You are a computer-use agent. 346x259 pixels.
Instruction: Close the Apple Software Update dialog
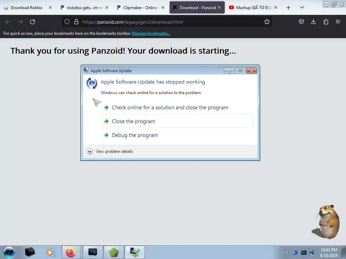click(251, 70)
